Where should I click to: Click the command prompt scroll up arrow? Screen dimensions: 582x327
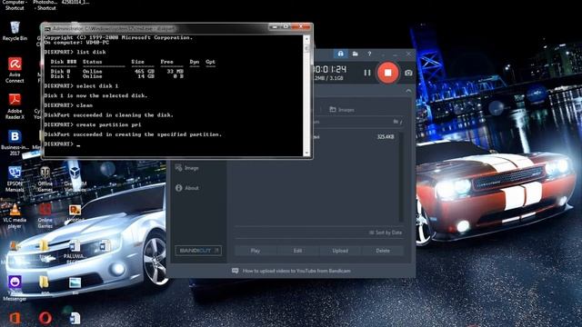[306, 38]
